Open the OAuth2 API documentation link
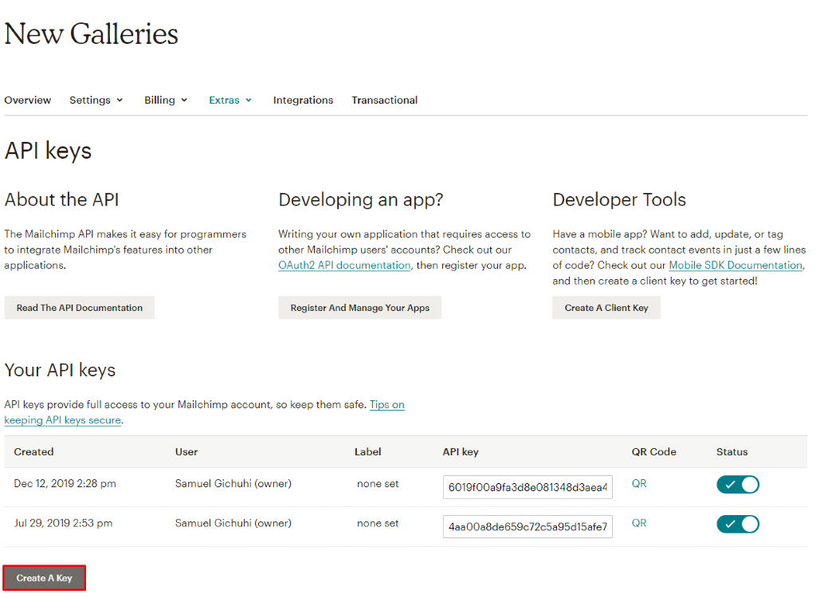Screen dimensions: 816x598 [344, 266]
